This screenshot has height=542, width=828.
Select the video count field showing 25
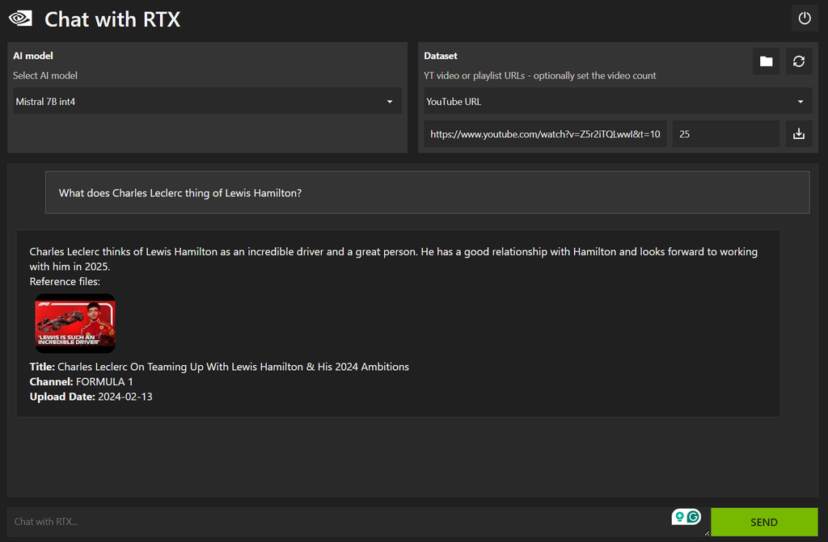point(725,133)
